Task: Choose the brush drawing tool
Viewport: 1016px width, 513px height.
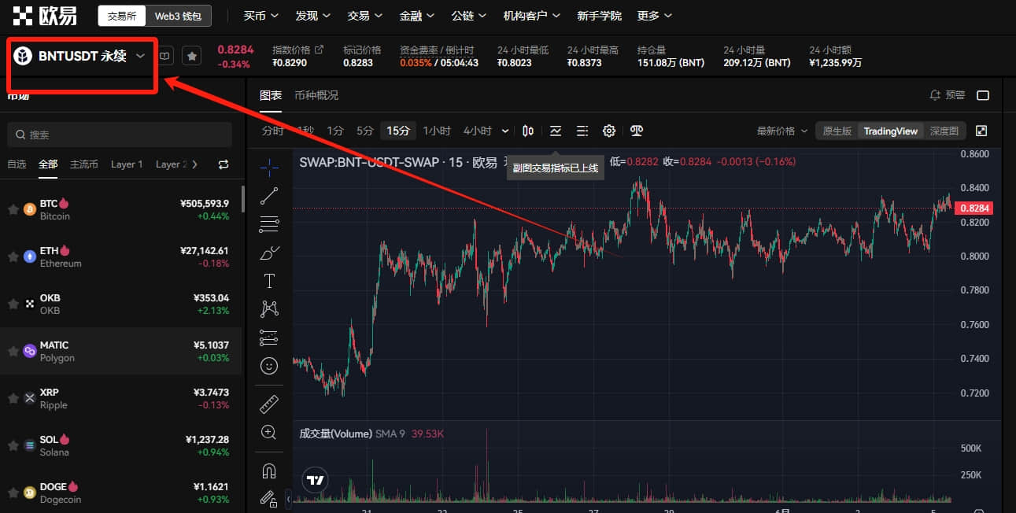Action: [x=269, y=253]
